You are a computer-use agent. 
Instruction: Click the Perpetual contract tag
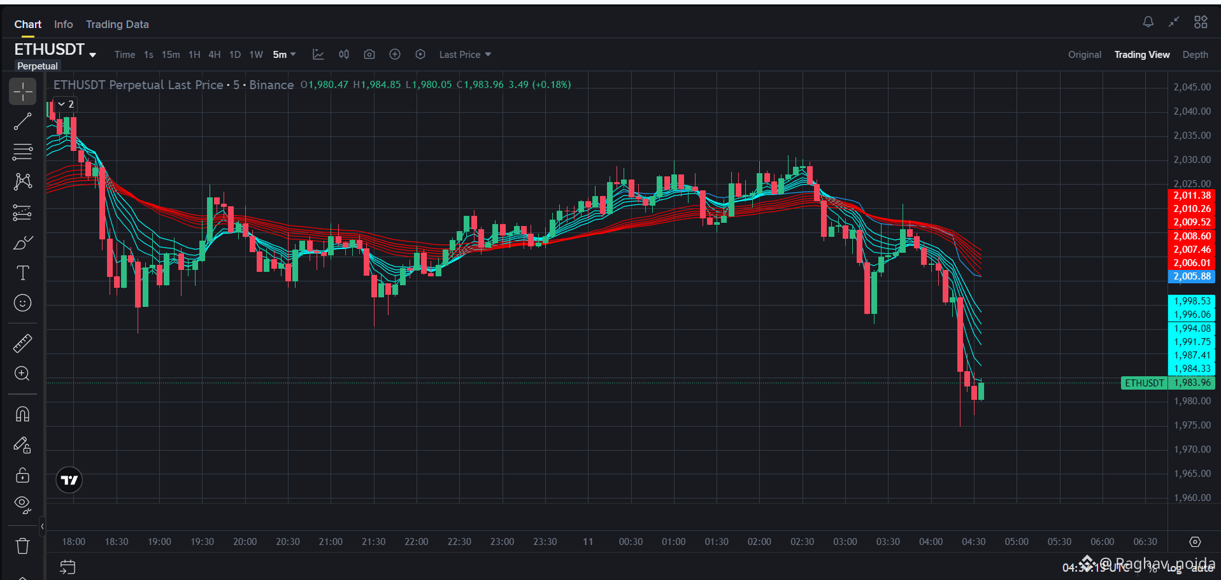(x=37, y=66)
